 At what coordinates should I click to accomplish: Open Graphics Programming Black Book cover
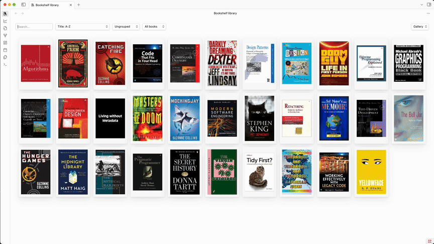pos(408,63)
